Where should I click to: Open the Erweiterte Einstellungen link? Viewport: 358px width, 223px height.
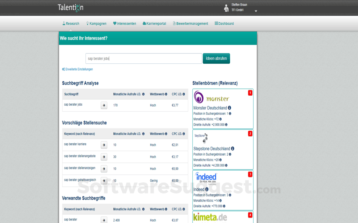(x=79, y=69)
